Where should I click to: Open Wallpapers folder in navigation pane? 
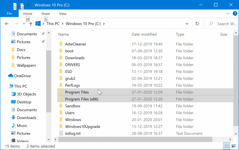pyautogui.click(x=26, y=65)
